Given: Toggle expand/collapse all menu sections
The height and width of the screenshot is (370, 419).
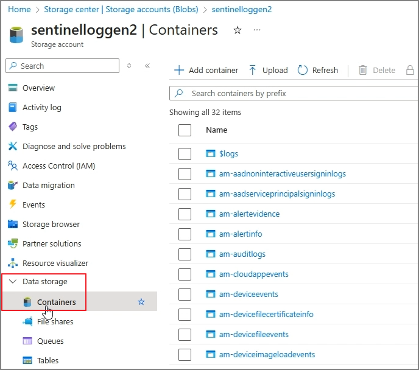Looking at the screenshot, I should point(129,66).
